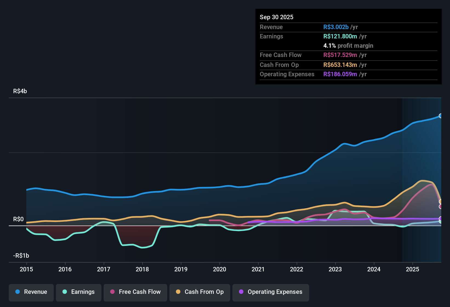
Task: Select the Cash From Op endpoint marker
Action: point(440,201)
